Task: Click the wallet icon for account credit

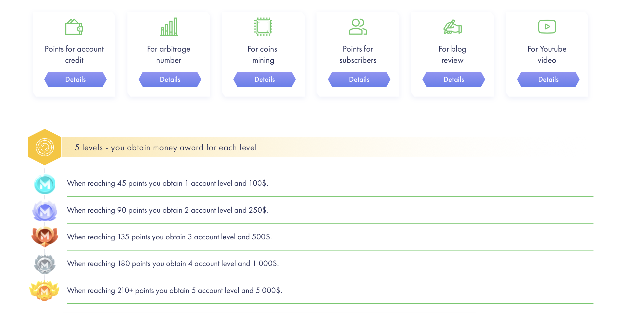Action: coord(74,27)
